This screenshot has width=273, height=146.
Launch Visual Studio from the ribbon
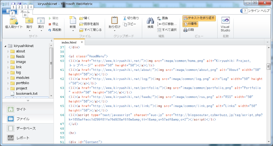(225, 24)
